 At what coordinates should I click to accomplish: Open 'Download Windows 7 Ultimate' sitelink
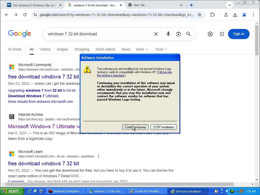click(33, 96)
